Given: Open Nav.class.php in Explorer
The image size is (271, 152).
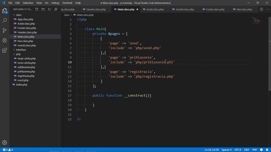Looking at the screenshot, I should (25, 41).
